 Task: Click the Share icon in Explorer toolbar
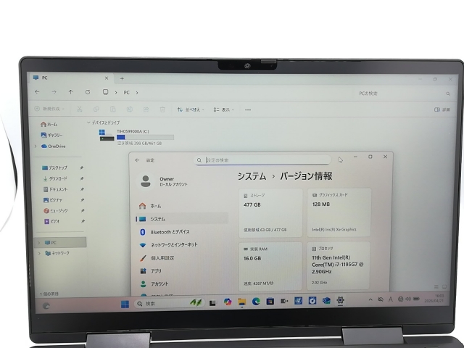point(146,109)
